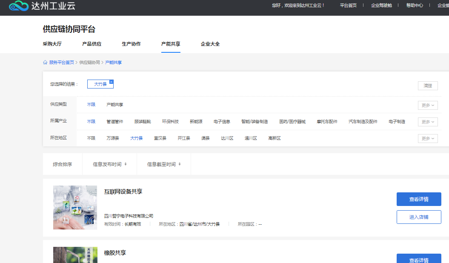Sort by 信息截至时间 arrows

point(180,164)
